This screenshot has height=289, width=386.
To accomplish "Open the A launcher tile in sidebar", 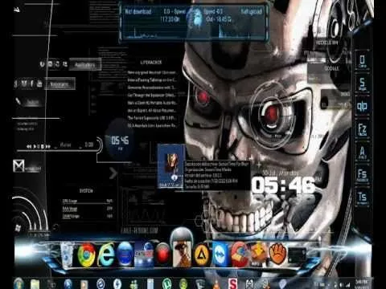I will [x=362, y=153].
